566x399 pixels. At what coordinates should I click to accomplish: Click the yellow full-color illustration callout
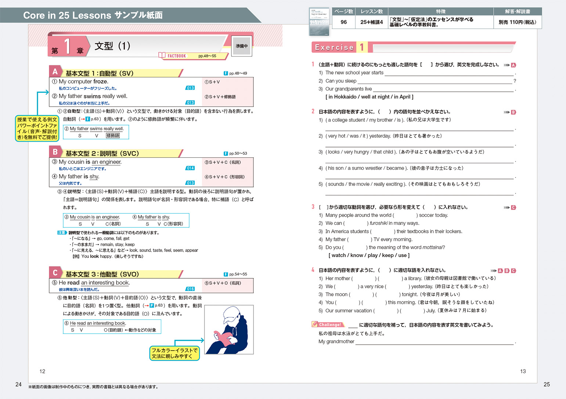174,353
